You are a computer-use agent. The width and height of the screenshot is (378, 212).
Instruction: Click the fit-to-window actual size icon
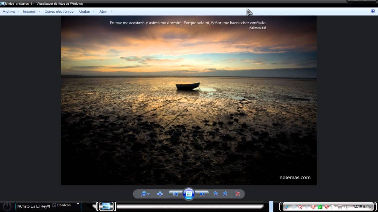tap(160, 194)
